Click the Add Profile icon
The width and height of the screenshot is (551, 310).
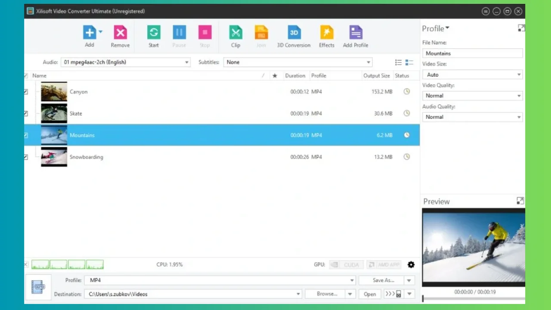(356, 32)
